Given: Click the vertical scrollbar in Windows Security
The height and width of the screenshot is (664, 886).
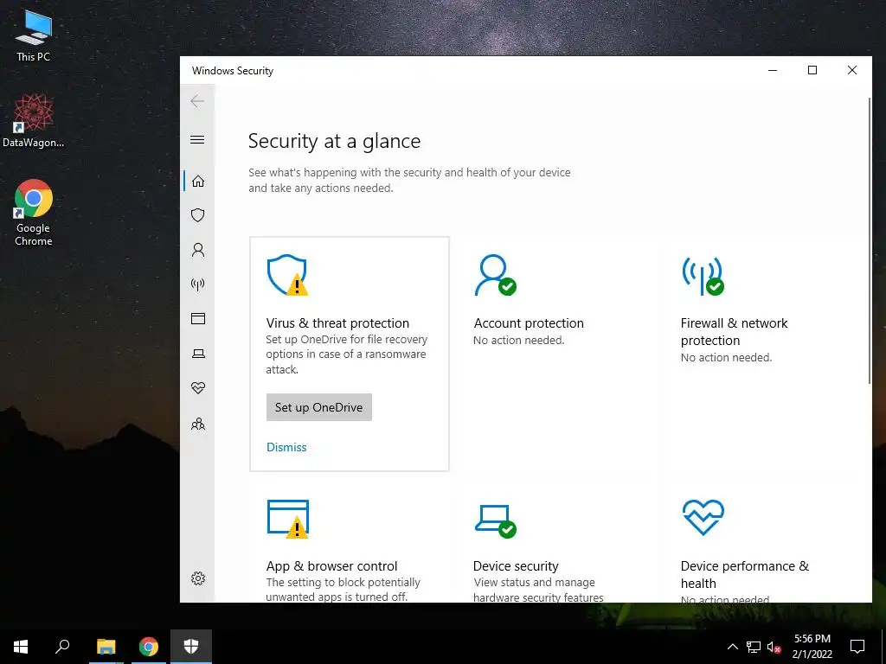Looking at the screenshot, I should coord(869,240).
